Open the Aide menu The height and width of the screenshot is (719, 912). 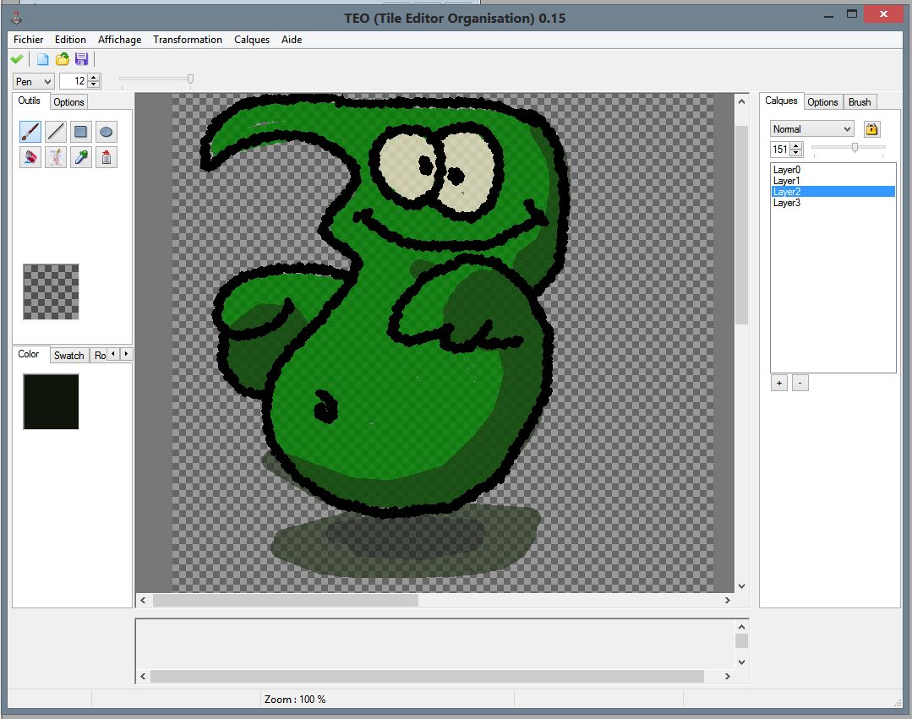[x=292, y=40]
